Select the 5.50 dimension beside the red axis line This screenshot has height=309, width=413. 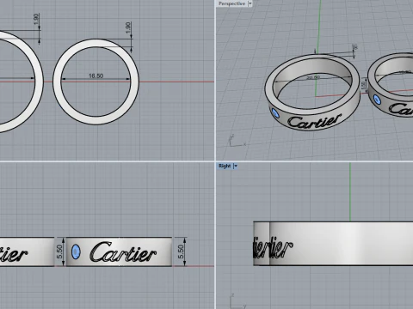point(181,251)
